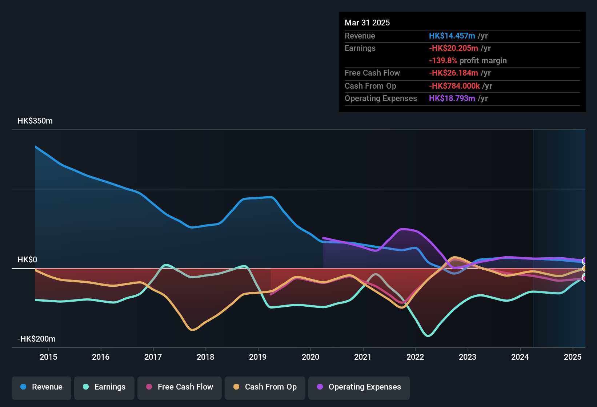The image size is (597, 407).
Task: Open the Cash From Op legend entry
Action: tap(265, 387)
